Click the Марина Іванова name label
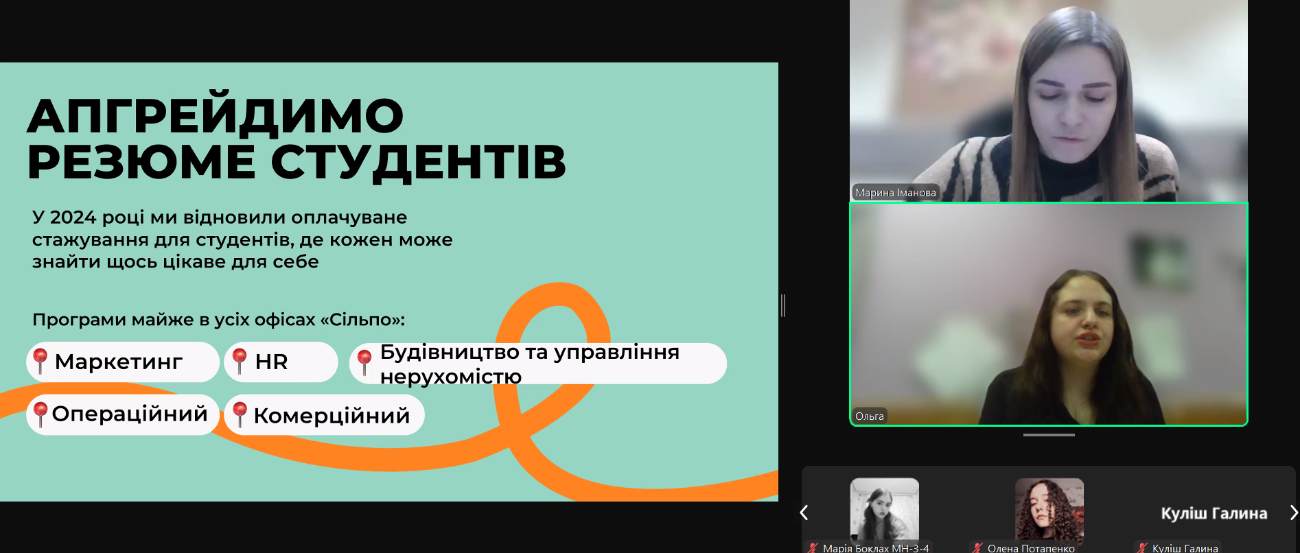Screen dimensions: 1300x553 (x=895, y=193)
